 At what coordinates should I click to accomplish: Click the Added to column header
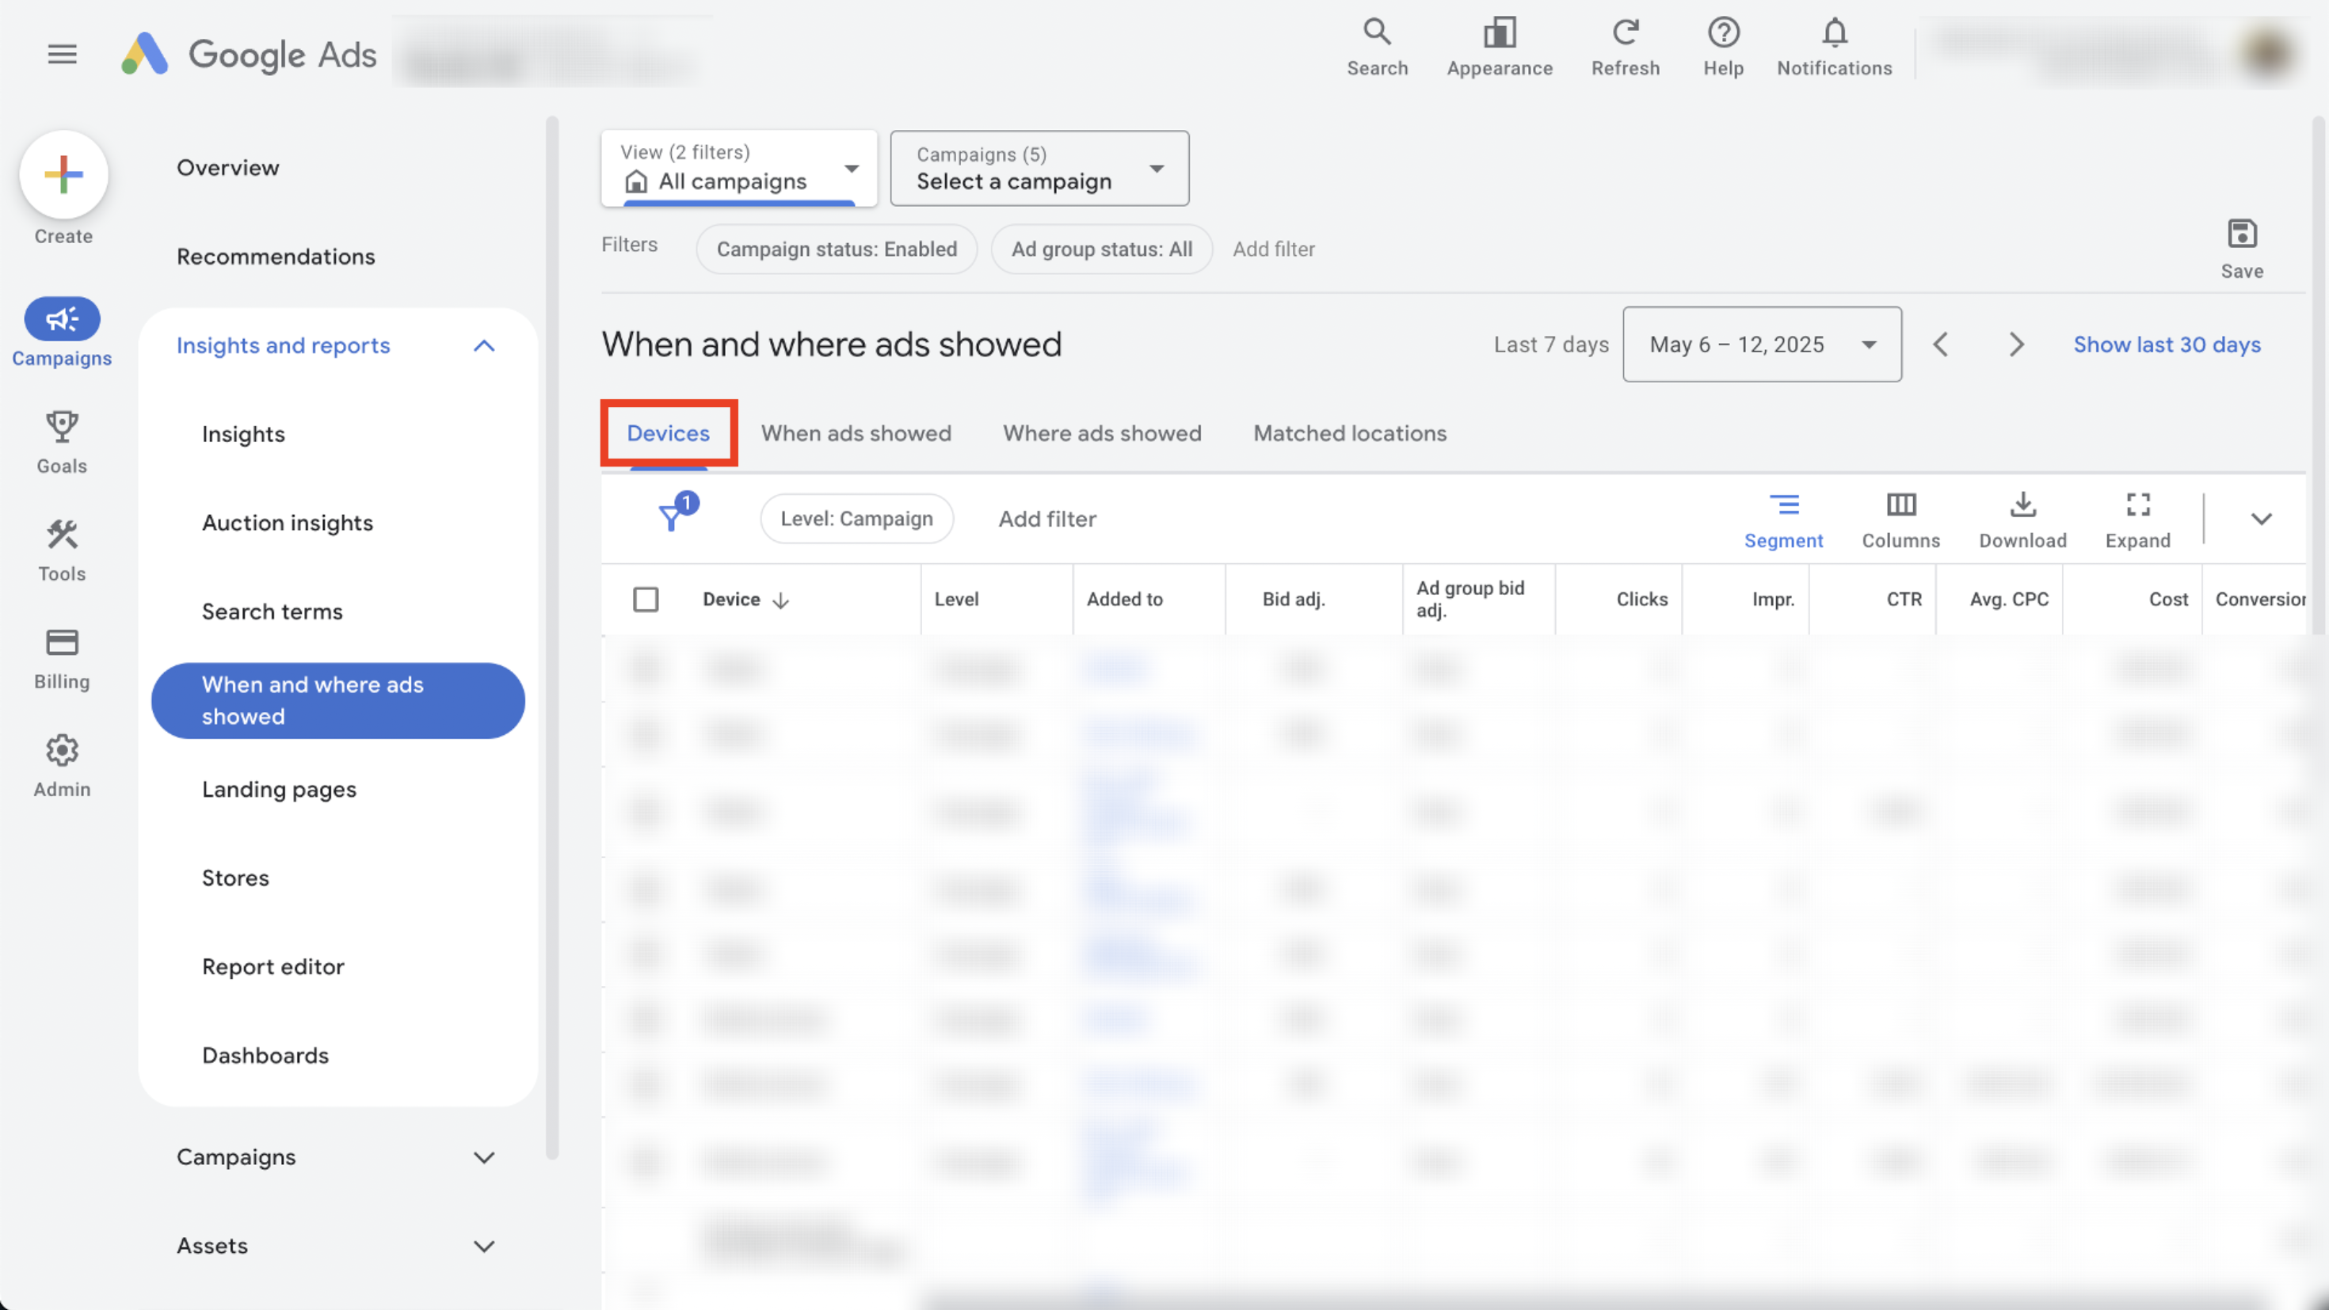pyautogui.click(x=1125, y=600)
